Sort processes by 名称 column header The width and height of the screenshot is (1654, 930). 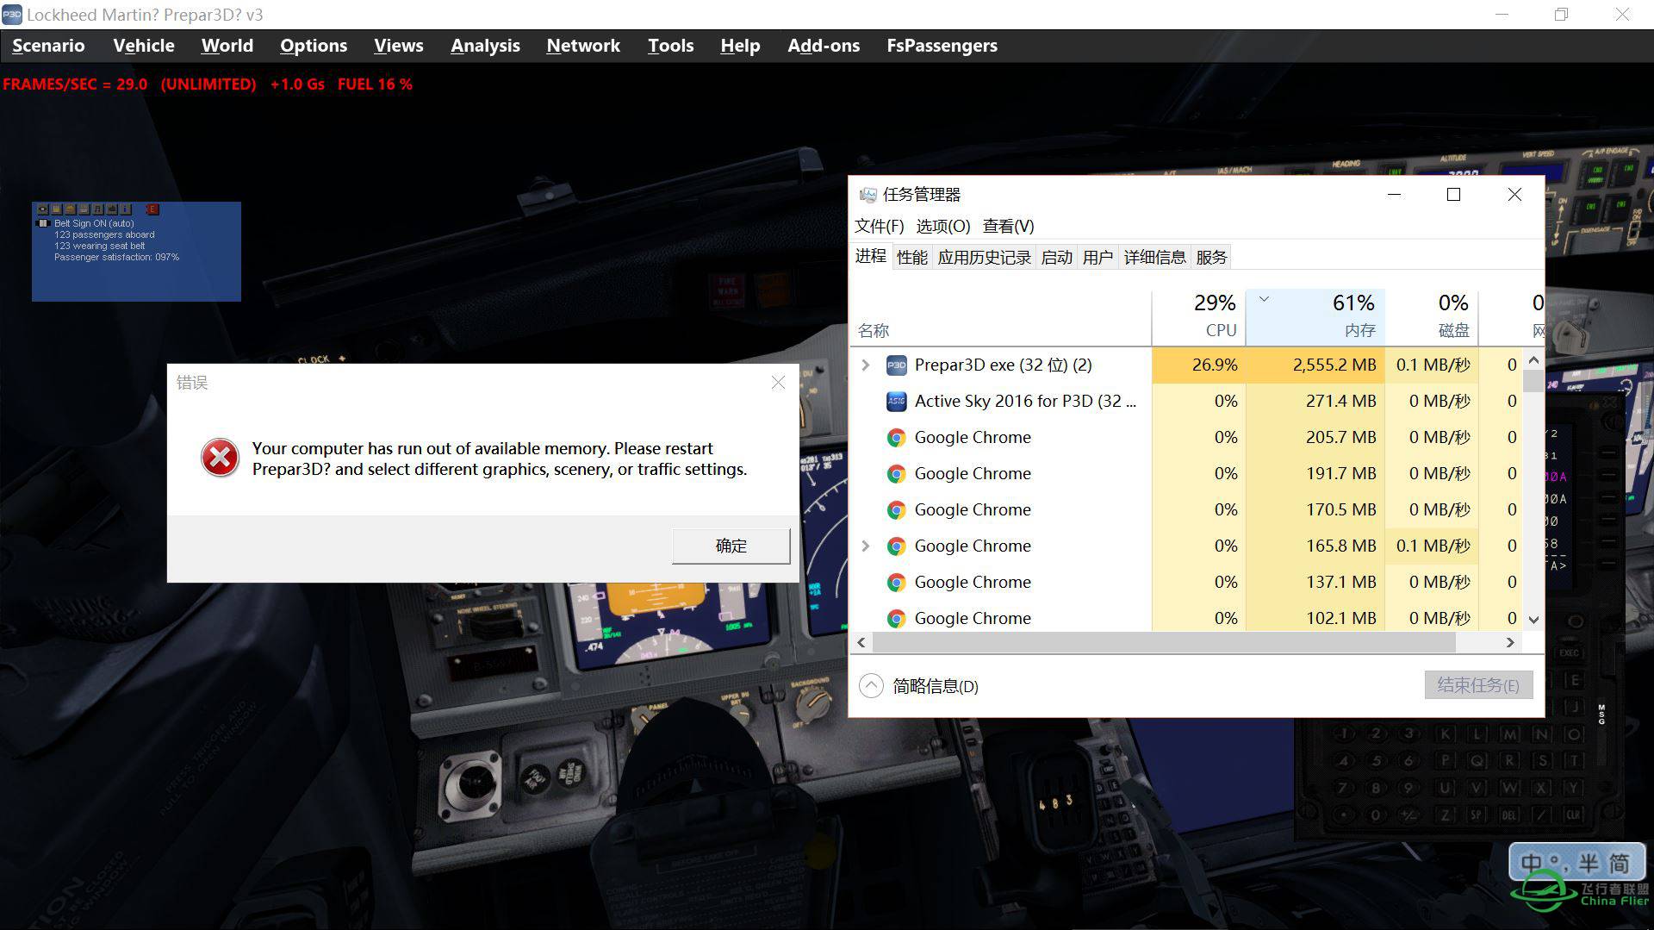coord(1001,316)
